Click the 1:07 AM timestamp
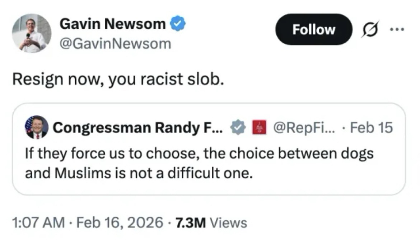This screenshot has width=420, height=240. [39, 222]
